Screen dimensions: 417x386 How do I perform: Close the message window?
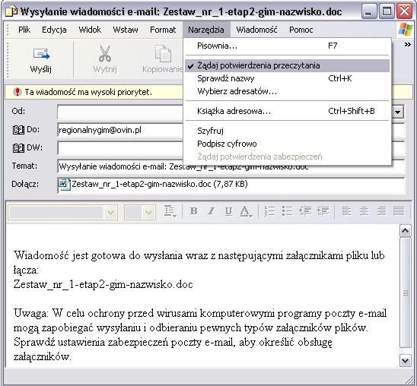click(405, 11)
